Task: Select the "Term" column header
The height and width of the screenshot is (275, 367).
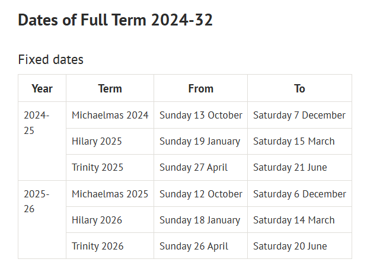Action: click(110, 88)
